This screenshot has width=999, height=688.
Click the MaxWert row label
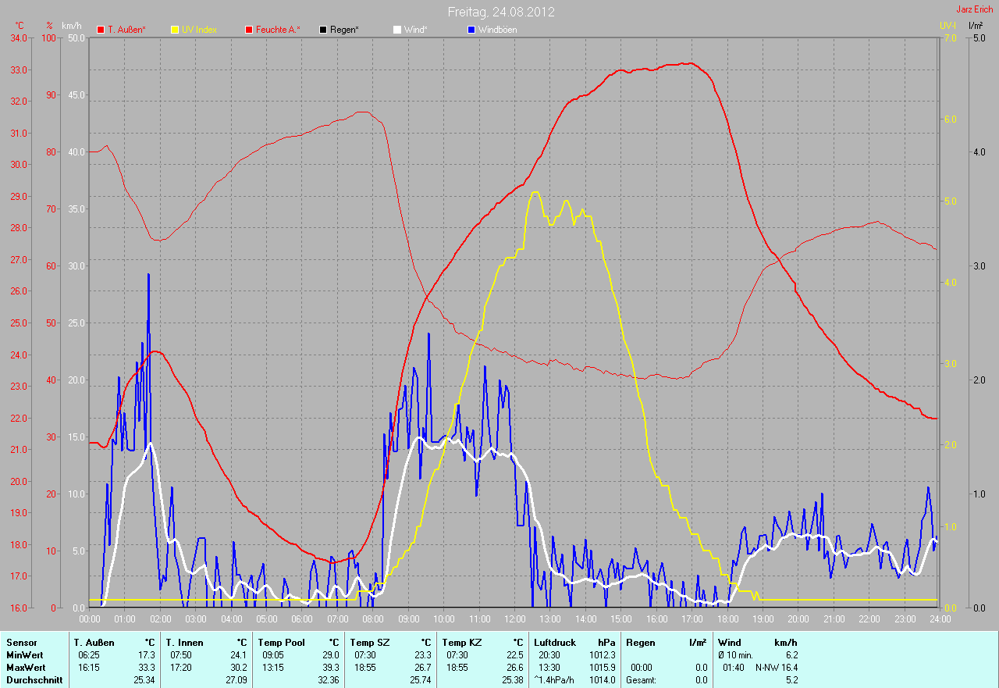point(27,668)
